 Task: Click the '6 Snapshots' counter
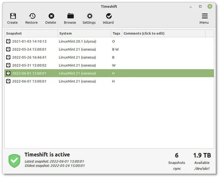177,158
